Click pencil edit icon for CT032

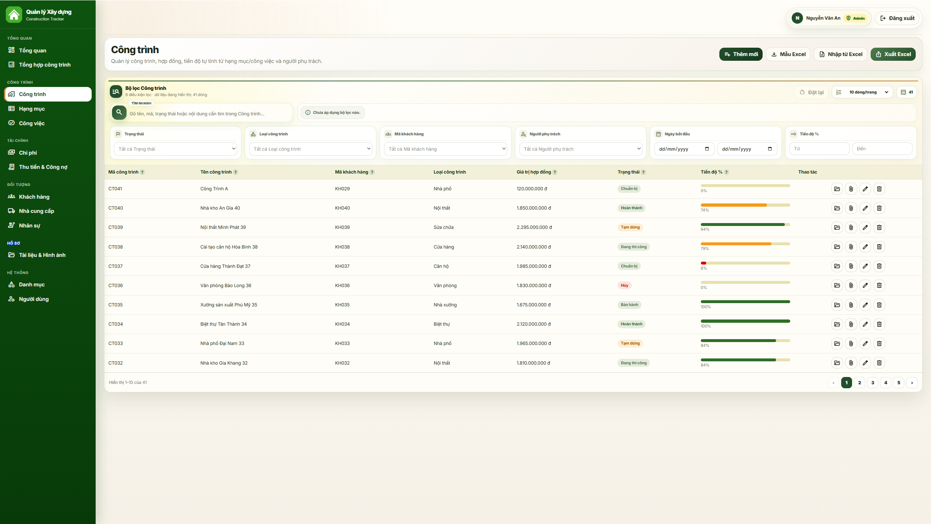pos(865,363)
